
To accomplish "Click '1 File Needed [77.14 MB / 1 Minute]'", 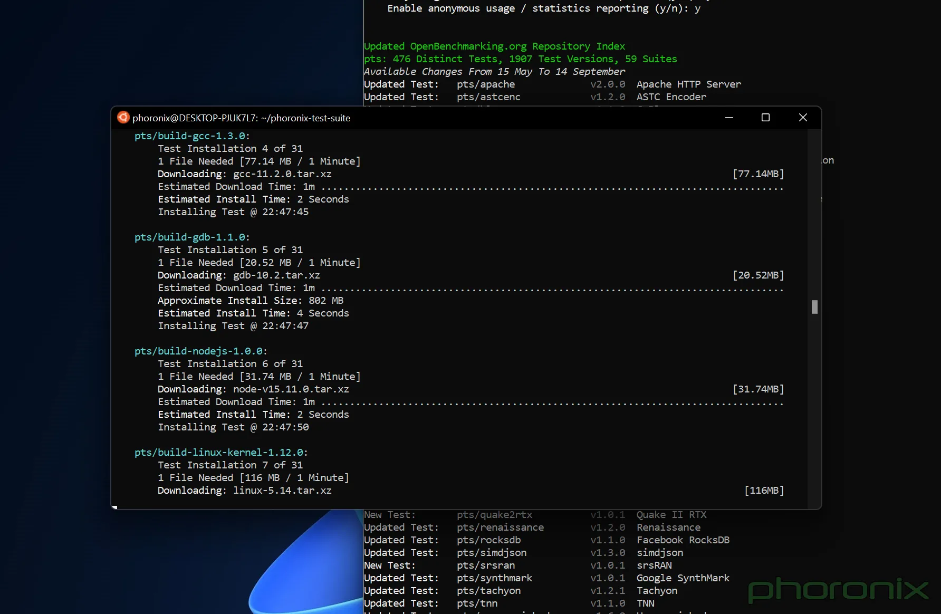I will click(x=259, y=161).
